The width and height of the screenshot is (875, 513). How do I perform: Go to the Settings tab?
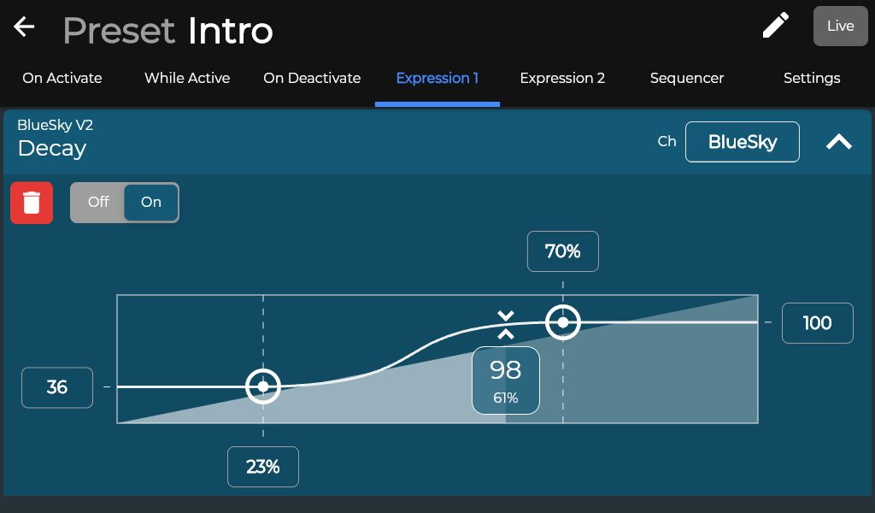click(x=812, y=78)
